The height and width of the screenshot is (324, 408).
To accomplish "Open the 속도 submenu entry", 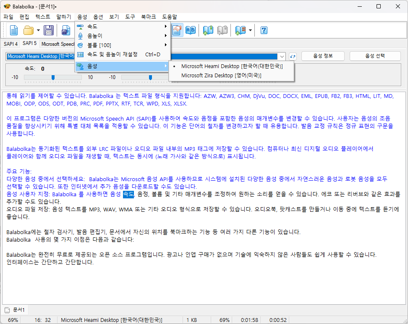I will (122, 26).
